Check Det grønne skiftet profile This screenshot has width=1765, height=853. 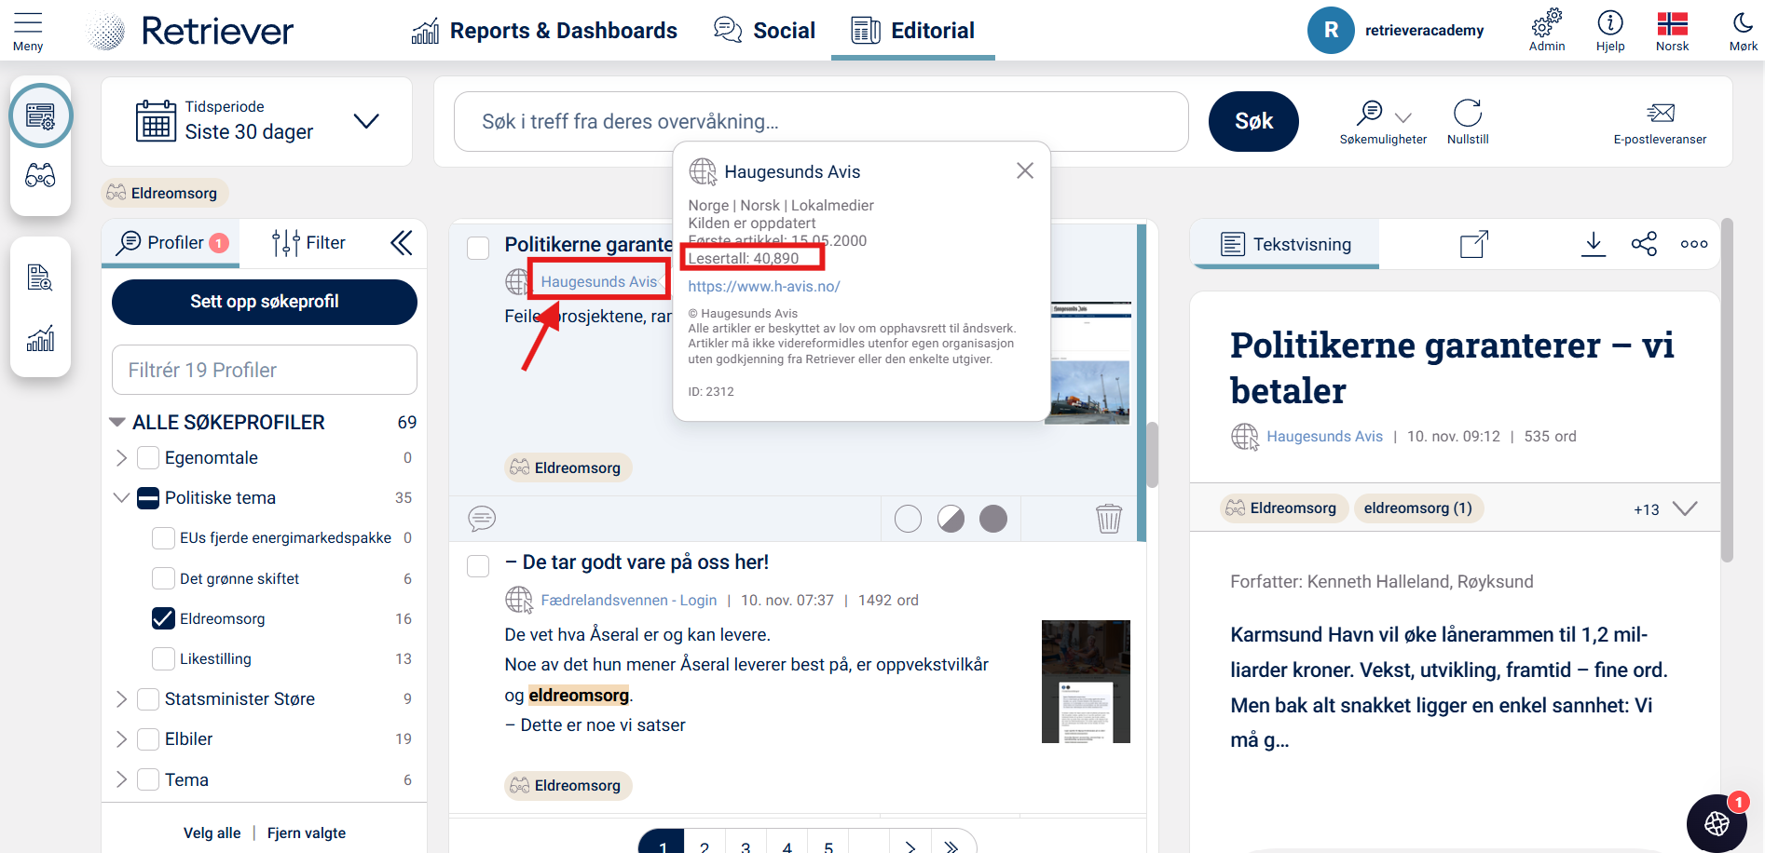tap(163, 579)
